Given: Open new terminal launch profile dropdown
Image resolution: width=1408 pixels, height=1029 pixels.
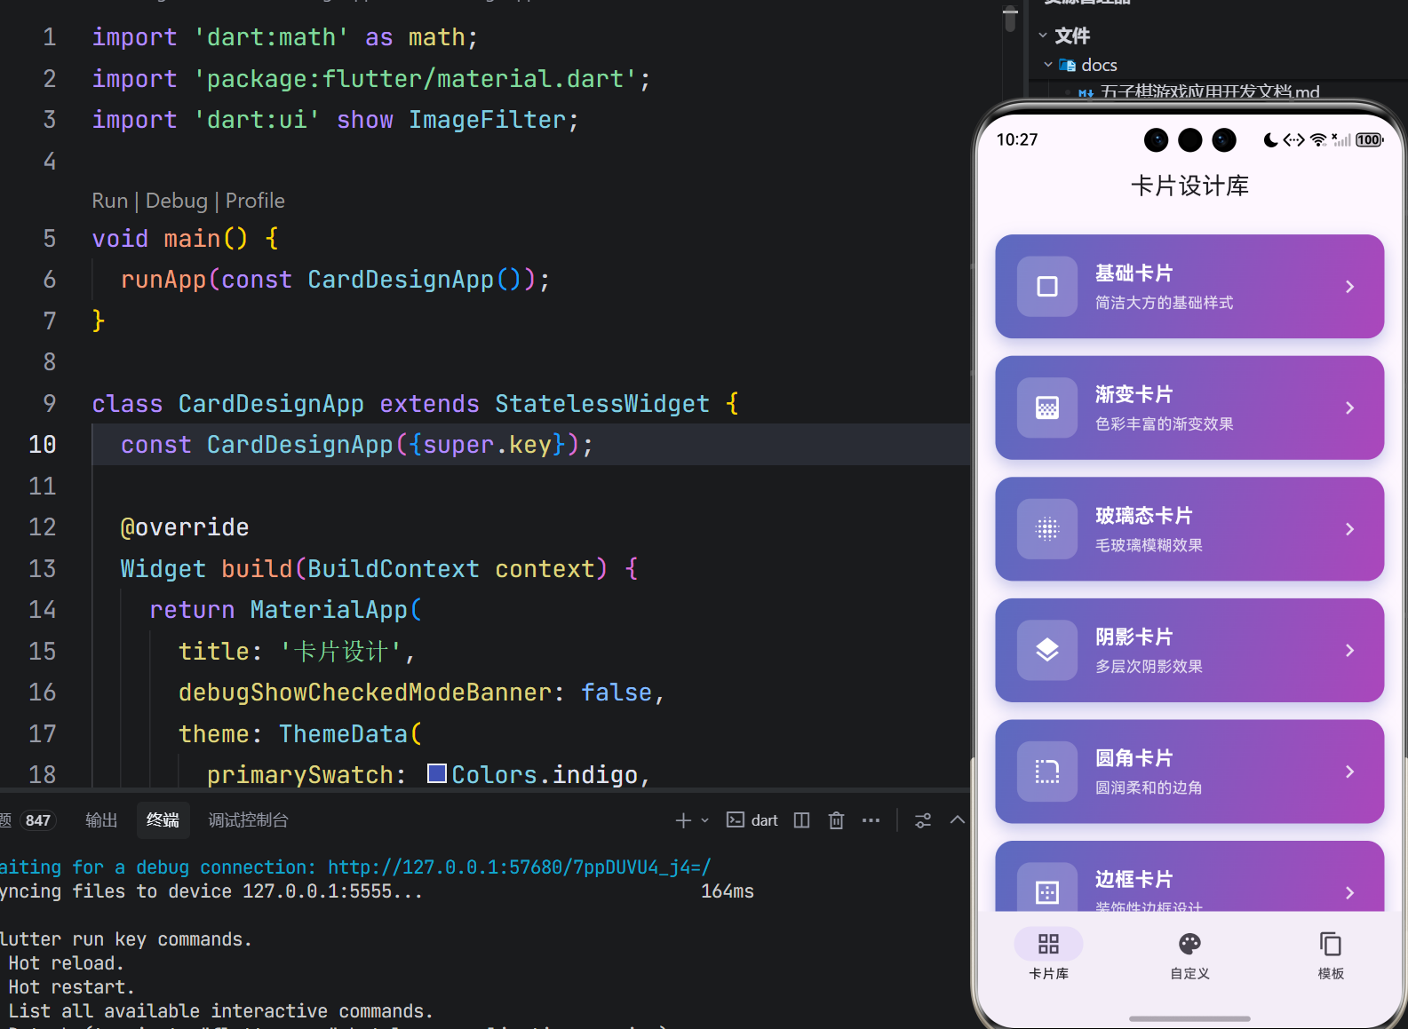Looking at the screenshot, I should coord(705,820).
